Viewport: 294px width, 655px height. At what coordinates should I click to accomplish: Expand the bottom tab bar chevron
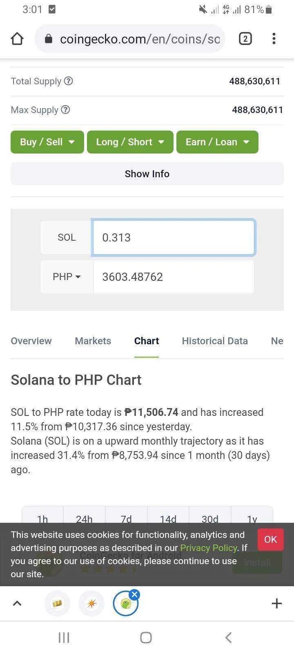[x=17, y=603]
